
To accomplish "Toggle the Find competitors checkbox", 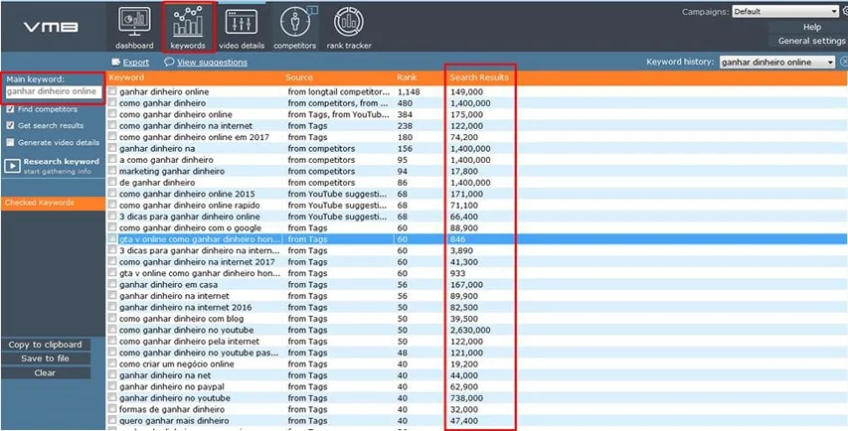I will tap(10, 109).
